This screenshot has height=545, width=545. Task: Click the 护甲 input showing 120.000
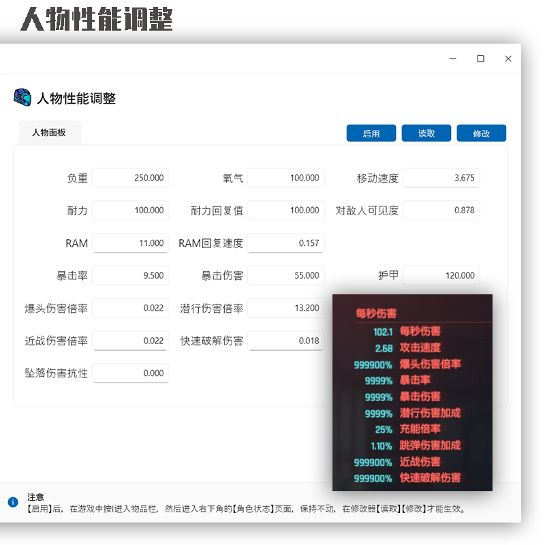tap(441, 275)
